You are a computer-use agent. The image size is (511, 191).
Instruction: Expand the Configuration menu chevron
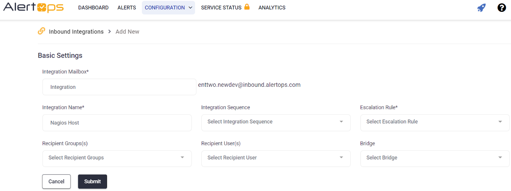[x=190, y=8]
